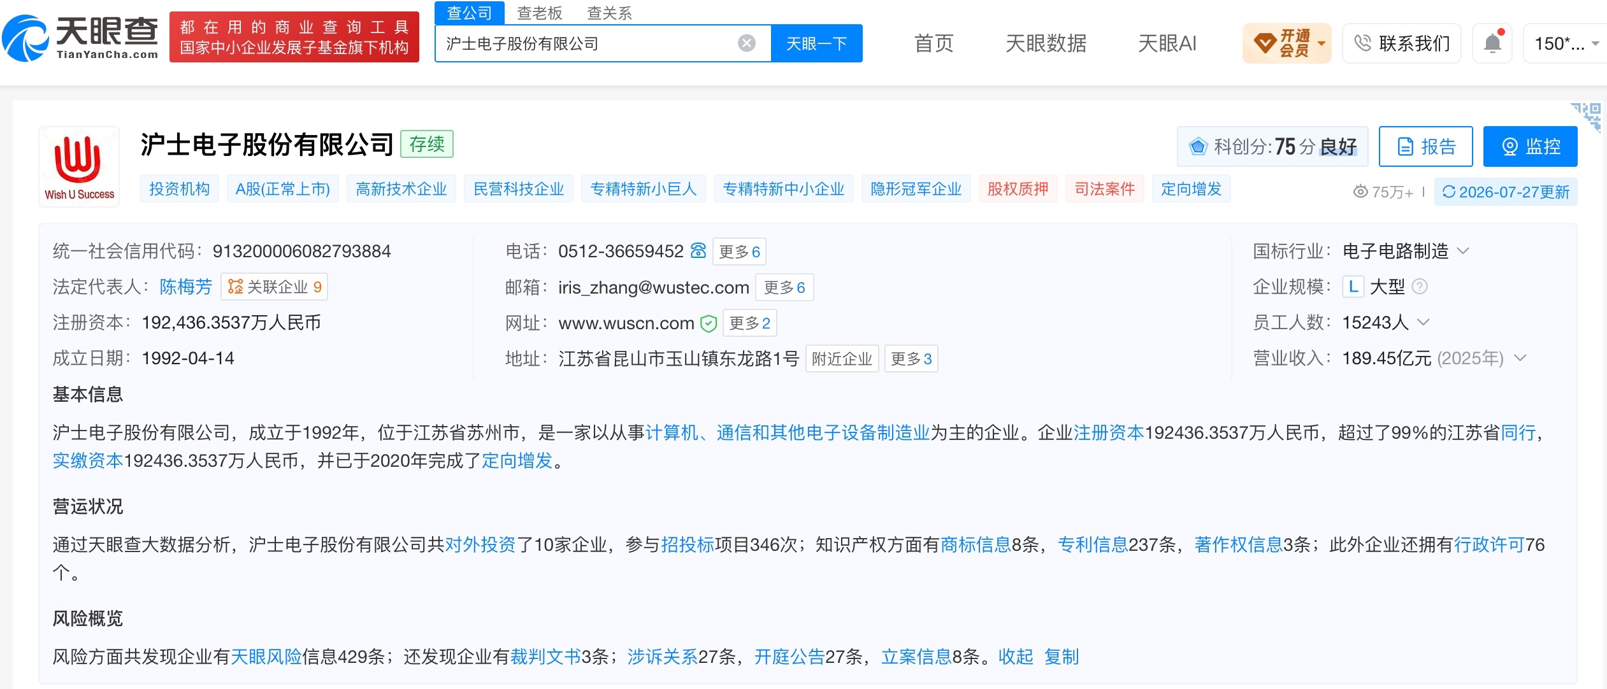
Task: Click the 股权质押 risk tag
Action: [1018, 188]
